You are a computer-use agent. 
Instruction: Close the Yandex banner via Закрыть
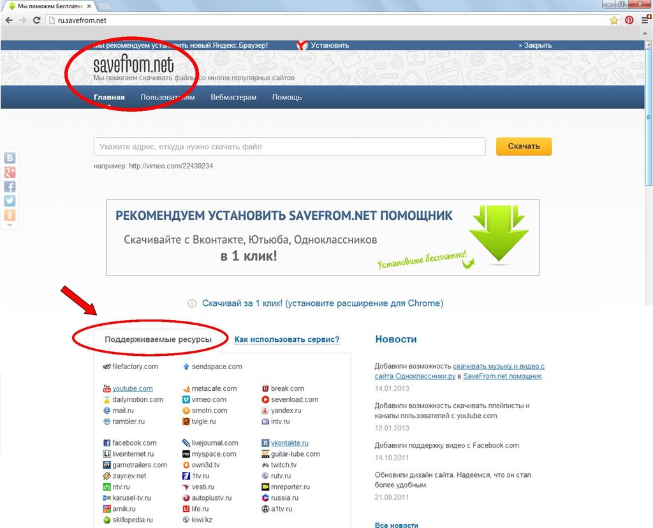pyautogui.click(x=535, y=45)
